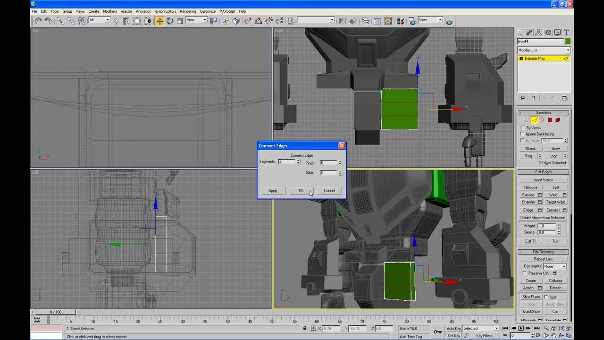Select the Rotate tool in main toolbar
This screenshot has height=340, width=604.
click(x=170, y=21)
